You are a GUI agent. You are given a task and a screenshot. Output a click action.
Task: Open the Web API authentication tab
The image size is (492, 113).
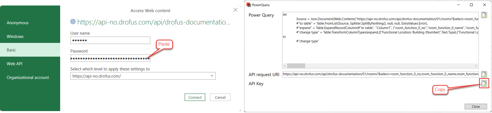(15, 64)
